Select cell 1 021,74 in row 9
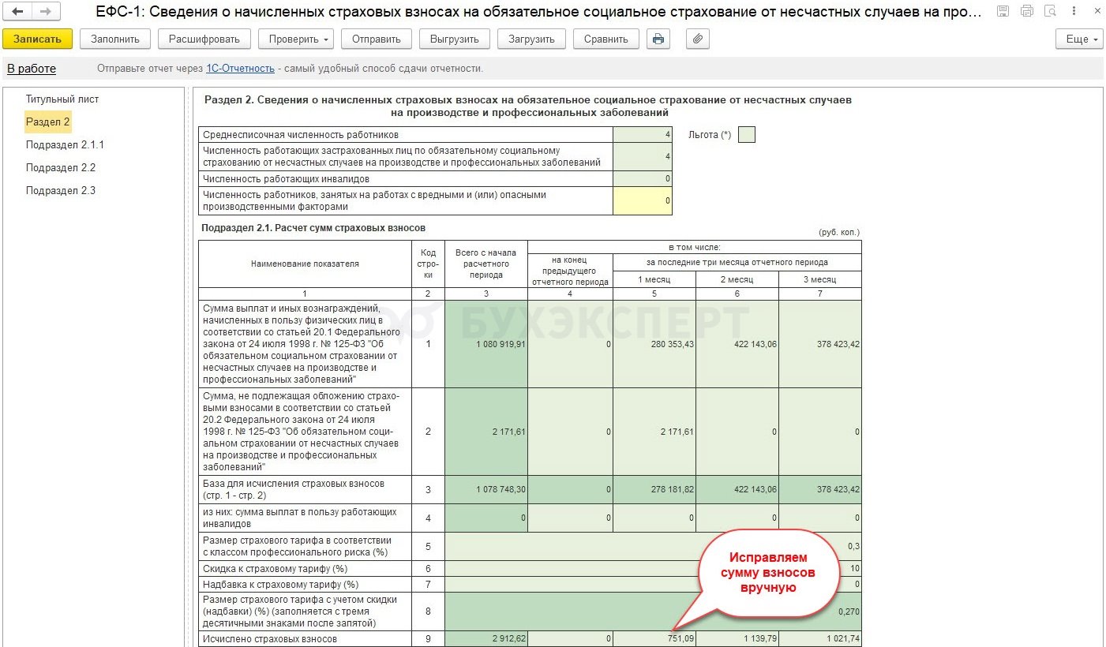This screenshot has width=1106, height=647. click(x=820, y=639)
